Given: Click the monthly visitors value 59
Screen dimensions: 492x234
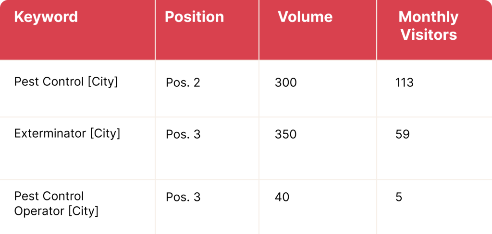Looking at the screenshot, I should pyautogui.click(x=402, y=135).
